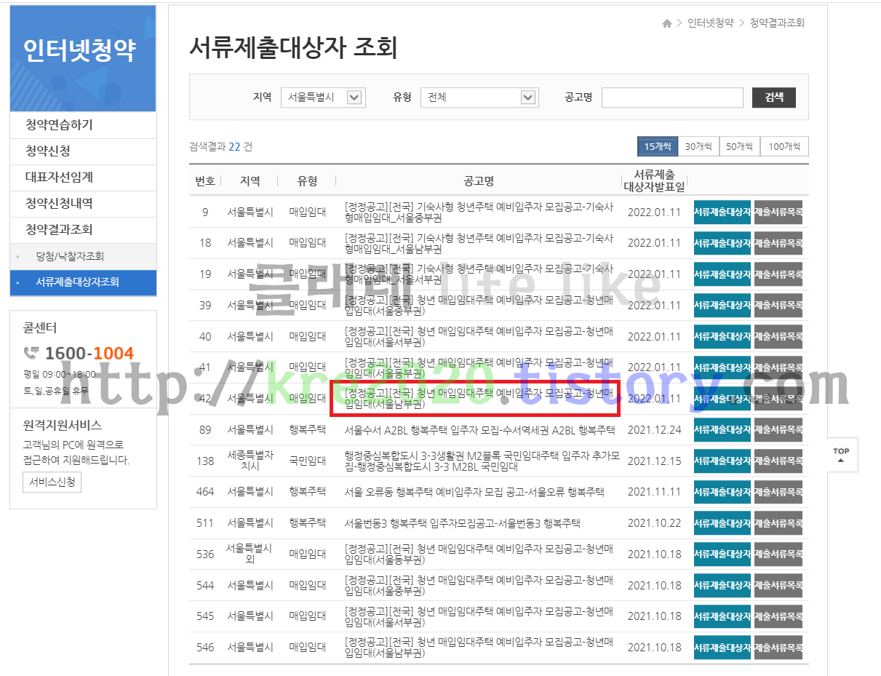Open 청년매입임대(서울남부권) announcement in row 42
This screenshot has height=676, width=881.
tap(479, 399)
